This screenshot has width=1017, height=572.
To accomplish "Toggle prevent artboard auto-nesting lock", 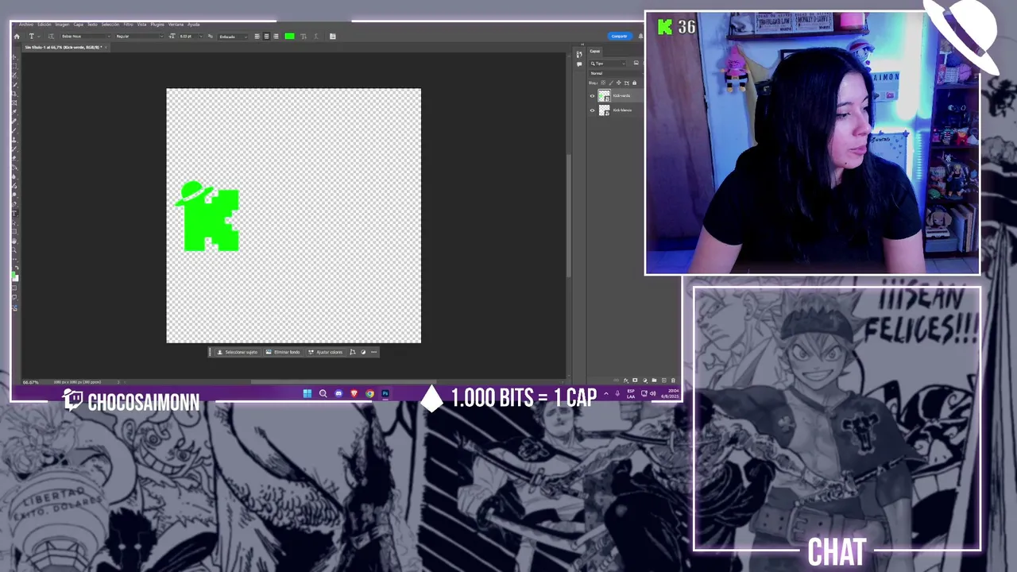I will click(x=627, y=83).
